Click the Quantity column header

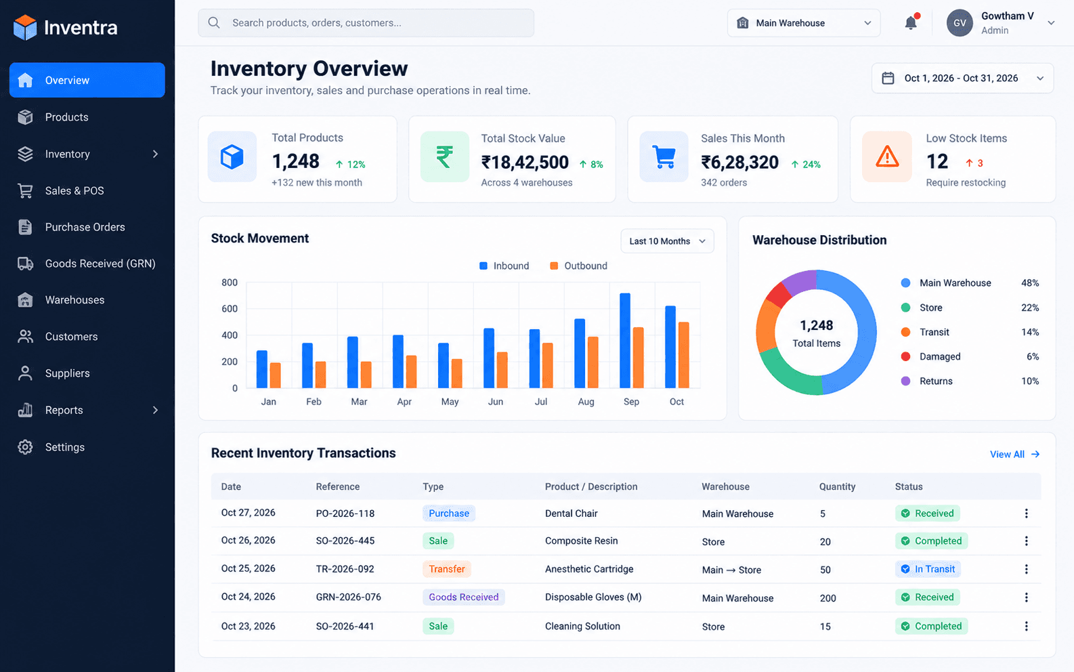pos(837,486)
